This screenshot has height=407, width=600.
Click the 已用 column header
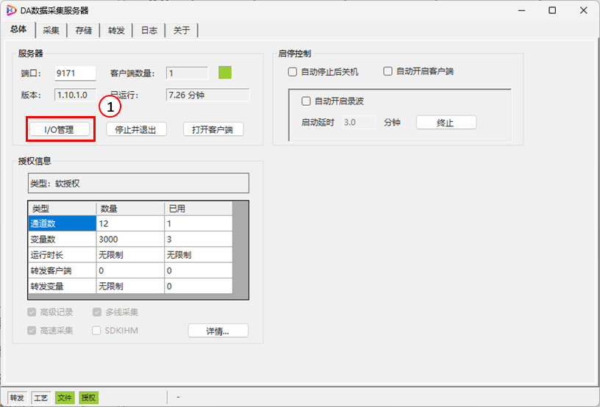(x=199, y=209)
